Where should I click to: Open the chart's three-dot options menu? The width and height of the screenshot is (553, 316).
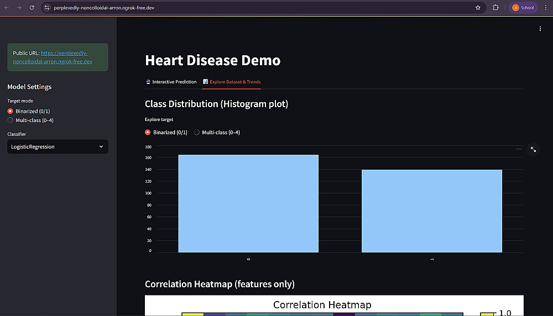tap(519, 149)
